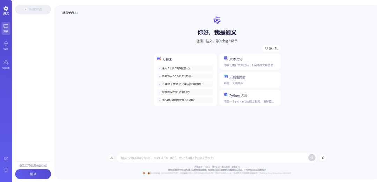Click the 天使爱美丽 card icon

pos(226,76)
